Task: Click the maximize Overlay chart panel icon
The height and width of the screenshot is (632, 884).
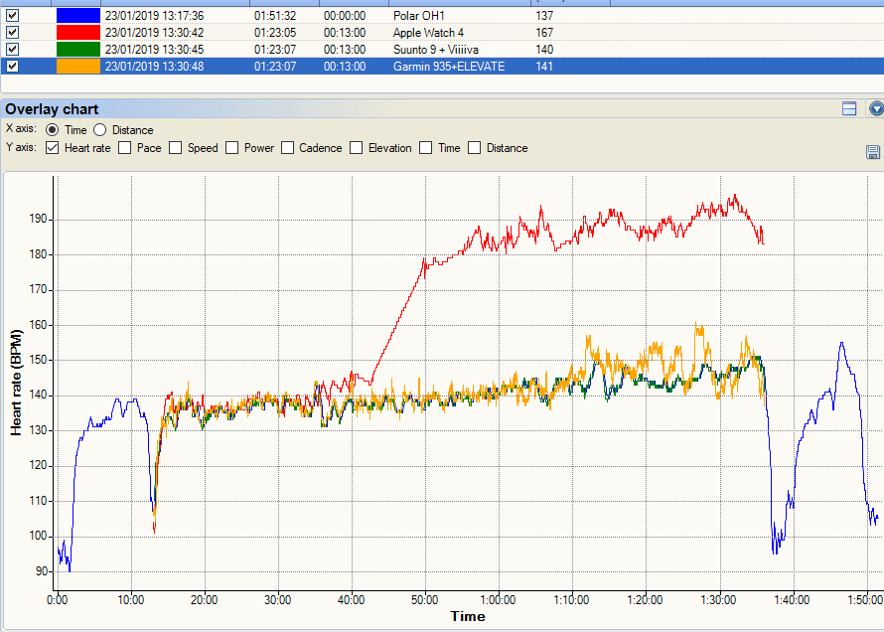Action: (849, 109)
